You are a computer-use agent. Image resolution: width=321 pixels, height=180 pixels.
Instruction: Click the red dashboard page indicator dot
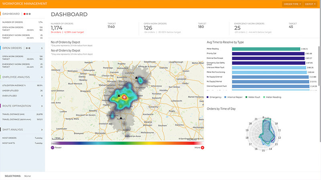click(x=24, y=14)
